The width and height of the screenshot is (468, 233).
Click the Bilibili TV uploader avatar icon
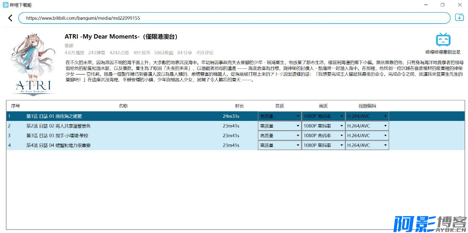pos(443,40)
